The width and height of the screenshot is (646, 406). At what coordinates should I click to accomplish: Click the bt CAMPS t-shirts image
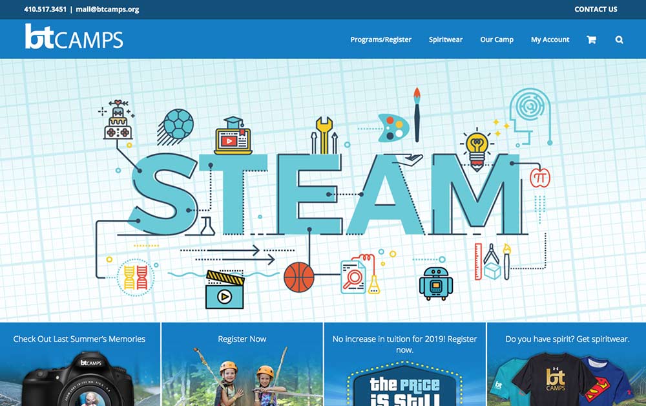tap(560, 379)
